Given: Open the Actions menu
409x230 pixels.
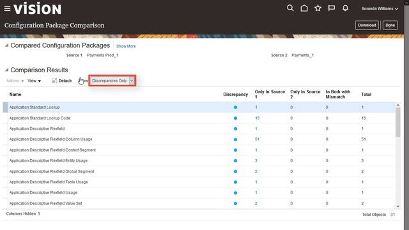Looking at the screenshot, I should click(x=15, y=81).
